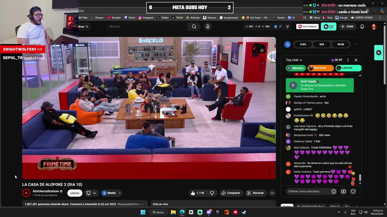Click the Buscar search field on YouTube

(x=147, y=27)
